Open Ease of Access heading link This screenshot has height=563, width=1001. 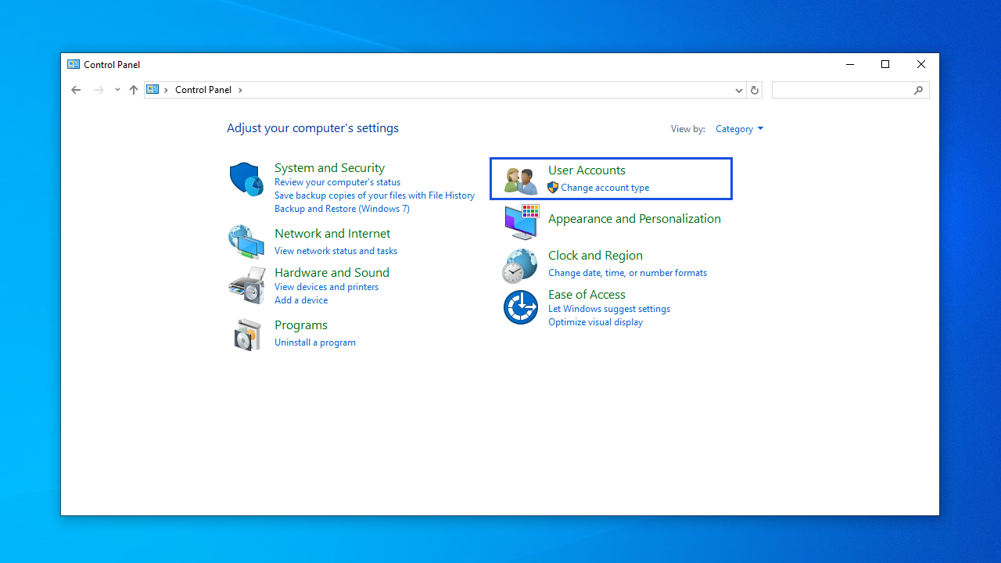(x=587, y=294)
